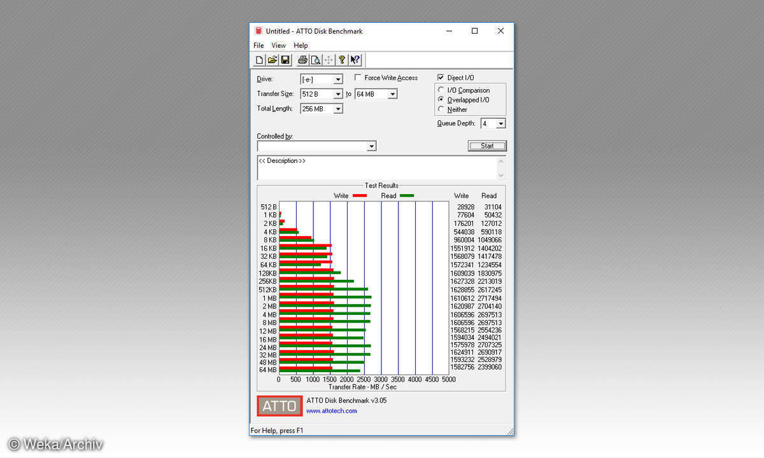Select the Overlapped I/O radio button
764x458 pixels.
pos(441,100)
